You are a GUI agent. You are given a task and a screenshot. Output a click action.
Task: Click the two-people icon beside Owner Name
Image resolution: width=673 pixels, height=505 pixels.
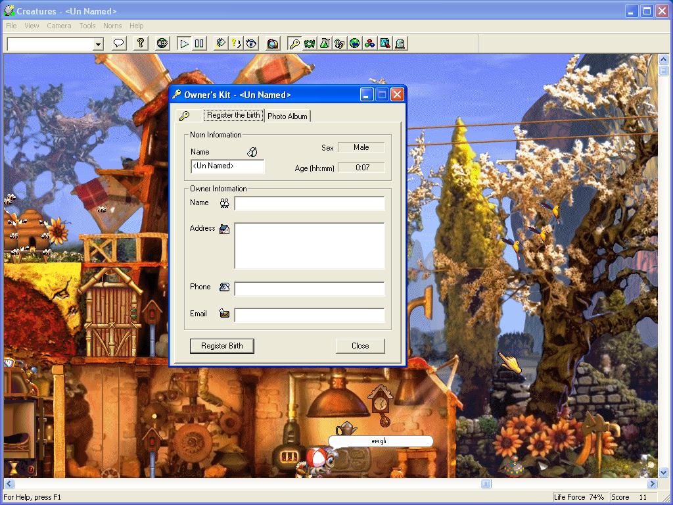click(x=225, y=203)
